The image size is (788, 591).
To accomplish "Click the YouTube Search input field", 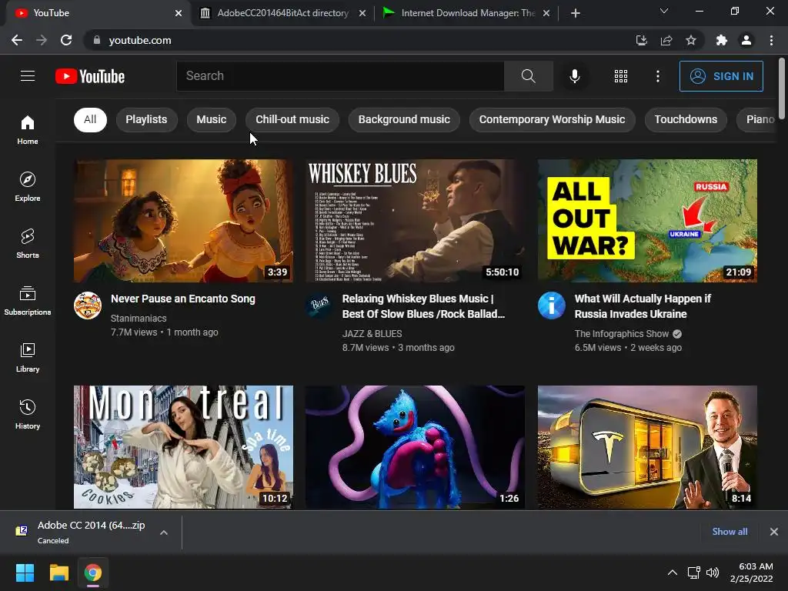I will pos(340,76).
